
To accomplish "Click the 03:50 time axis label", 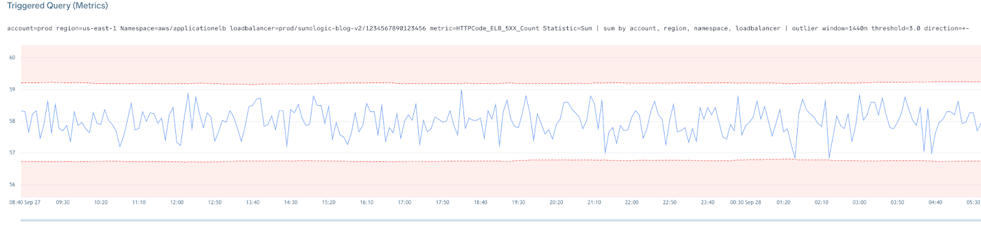I will tap(898, 202).
